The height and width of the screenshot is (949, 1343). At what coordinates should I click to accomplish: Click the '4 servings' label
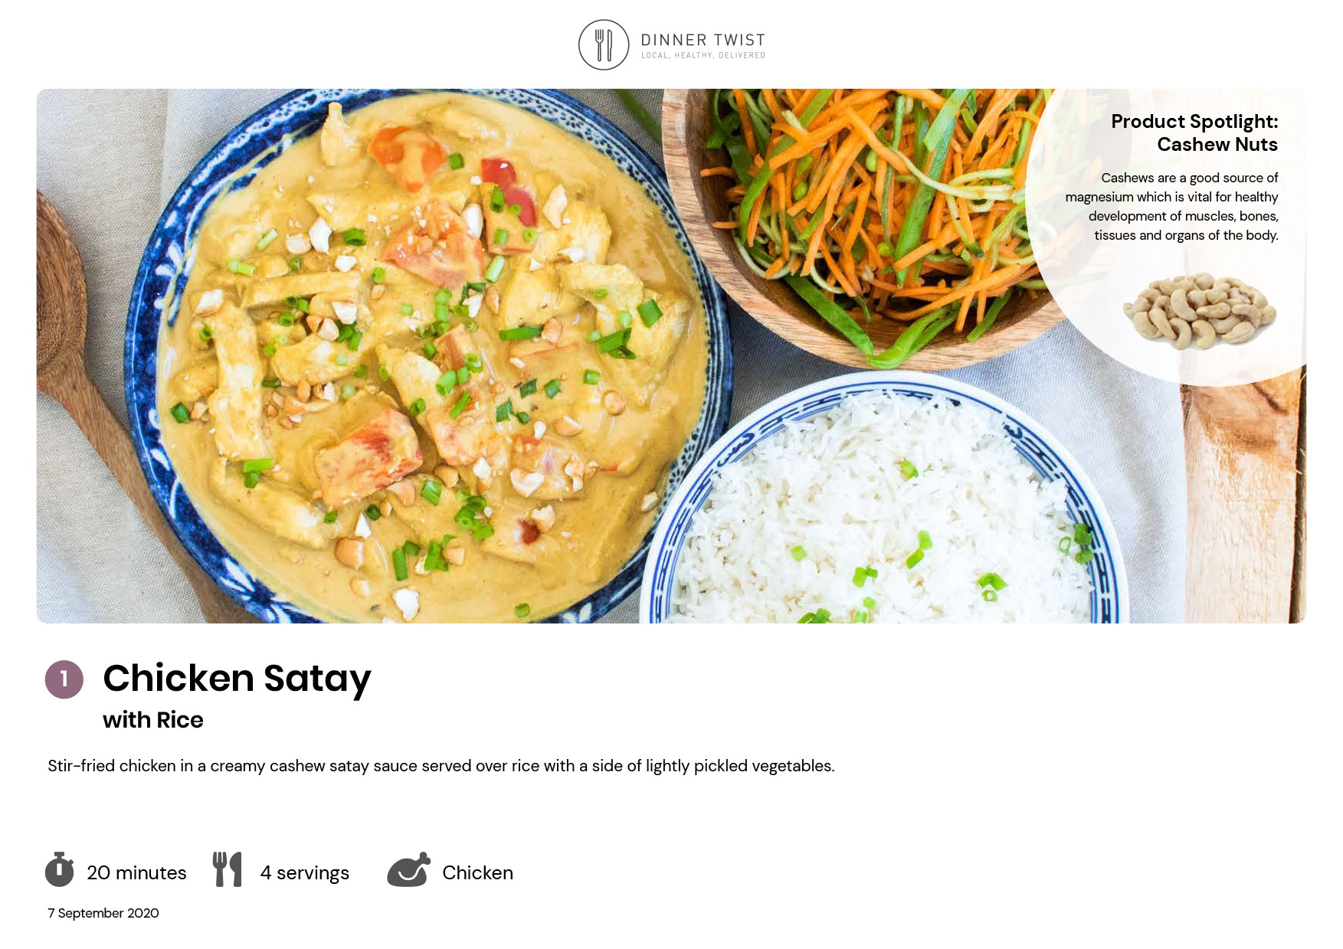304,873
